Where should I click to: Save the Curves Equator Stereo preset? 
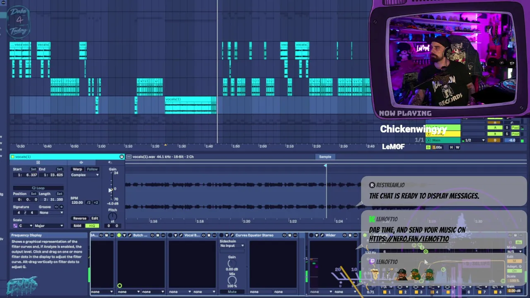(290, 235)
